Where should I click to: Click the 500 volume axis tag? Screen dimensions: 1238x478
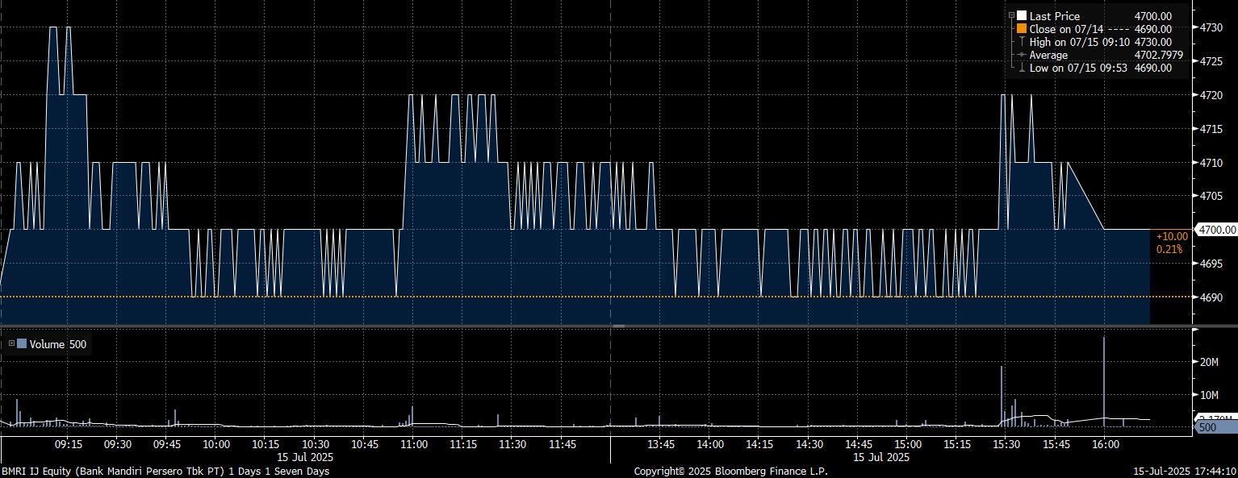coord(1207,427)
